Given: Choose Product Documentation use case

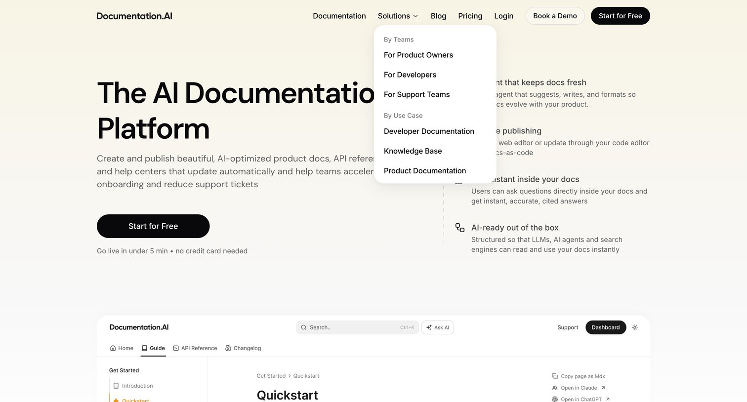Looking at the screenshot, I should (425, 171).
